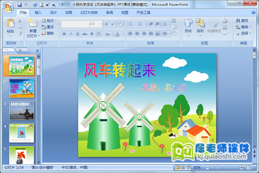Redo action in quick access toolbar
The height and width of the screenshot is (173, 259).
[x=35, y=5]
